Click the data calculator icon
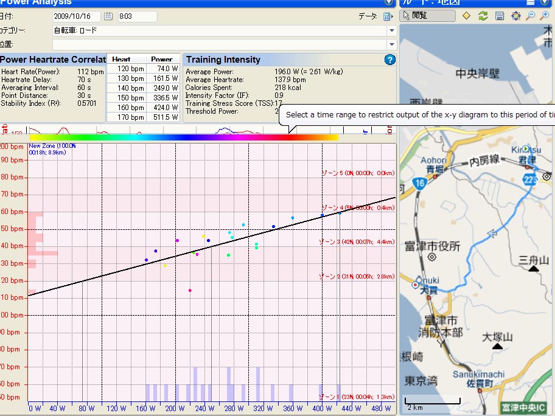 (x=388, y=16)
